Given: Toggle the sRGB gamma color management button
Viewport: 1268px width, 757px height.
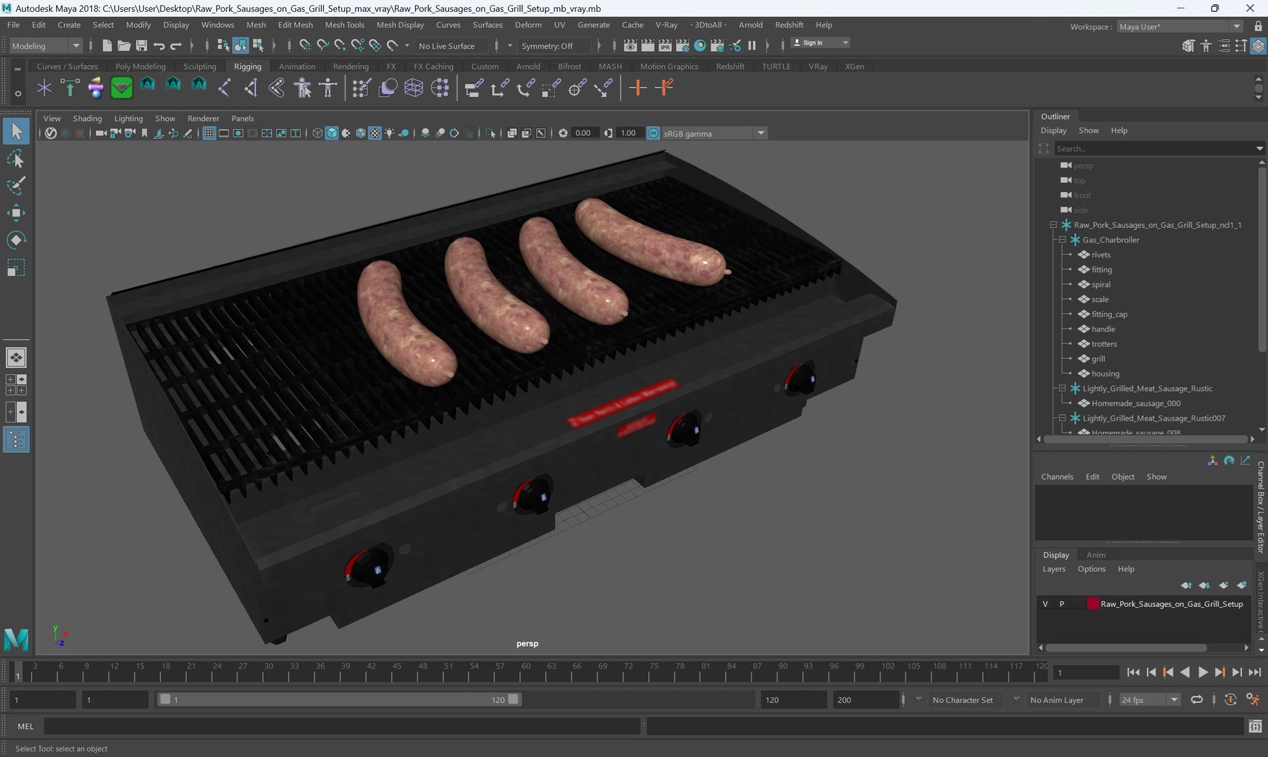Looking at the screenshot, I should point(653,133).
